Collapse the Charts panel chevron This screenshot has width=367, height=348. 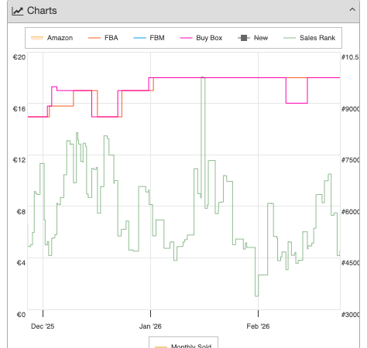[x=352, y=10]
